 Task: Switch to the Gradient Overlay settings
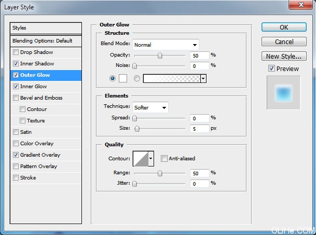tap(40, 155)
